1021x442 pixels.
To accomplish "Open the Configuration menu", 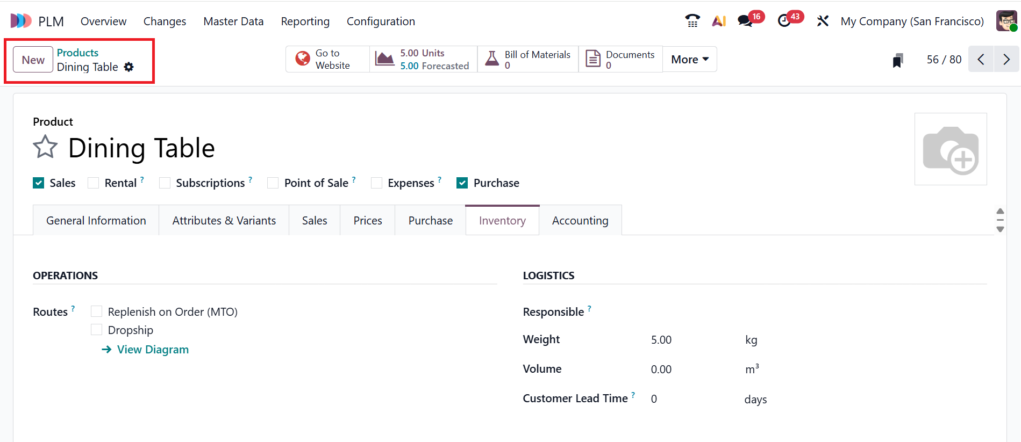I will 381,21.
